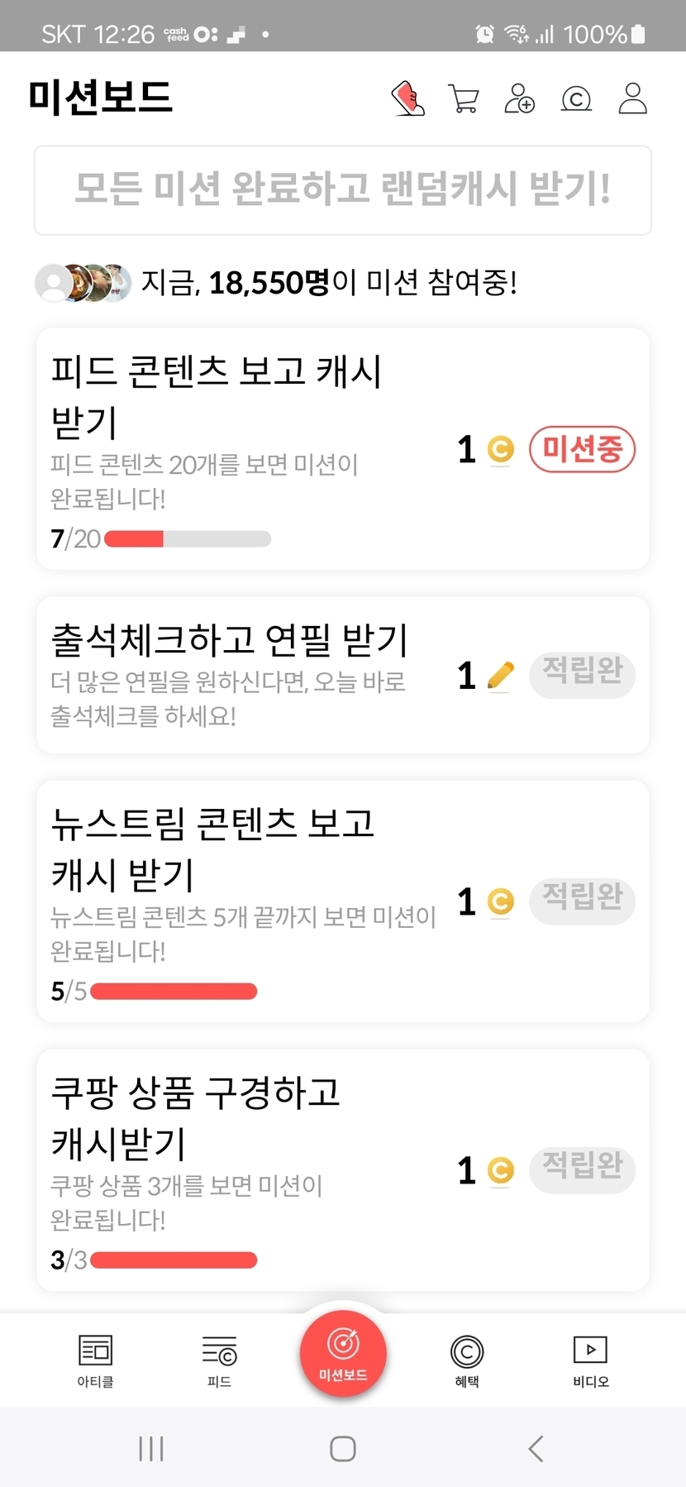Screen dimensions: 686x1487
Task: Open the shopping cart
Action: 464,98
